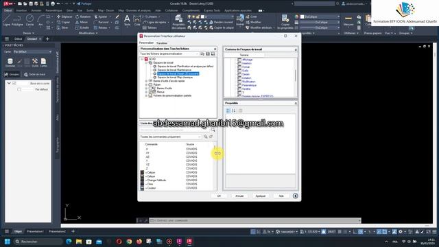Screen dimensions: 439x247
Task: Open the Début file tab
Action: click(19, 39)
